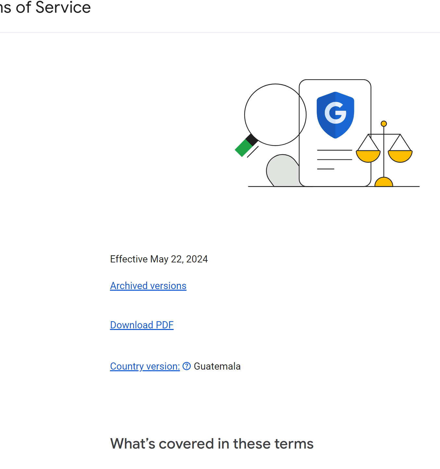Open the Country version link
Image resolution: width=440 pixels, height=469 pixels.
tap(145, 366)
